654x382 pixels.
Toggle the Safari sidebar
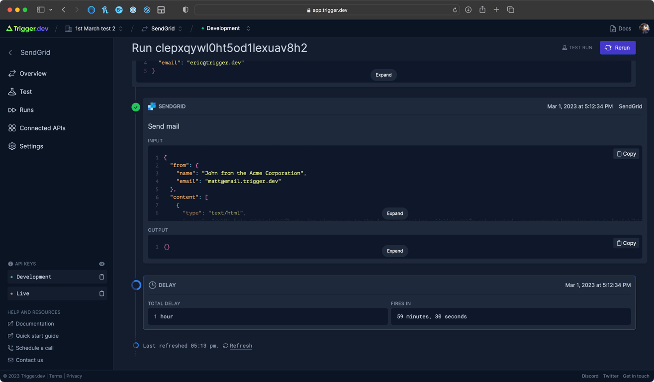pos(41,10)
